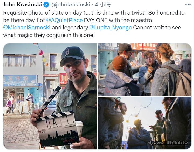Click the tweet text body
Screen dimensions: 194x152
click(x=94, y=24)
